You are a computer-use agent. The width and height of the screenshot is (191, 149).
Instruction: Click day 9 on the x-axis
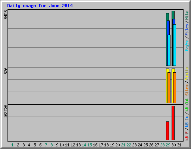click(x=57, y=145)
